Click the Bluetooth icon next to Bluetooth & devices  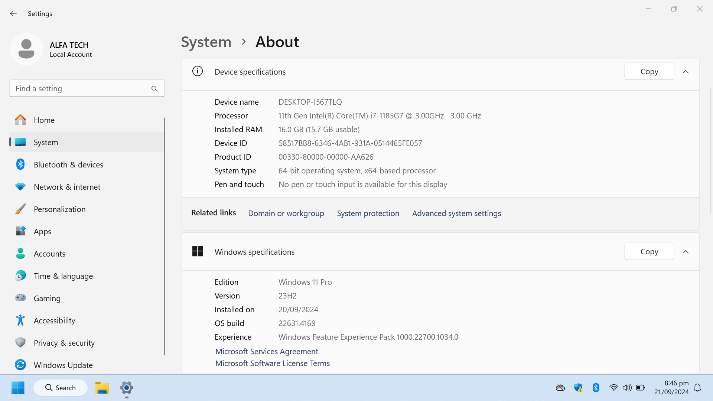pyautogui.click(x=20, y=164)
